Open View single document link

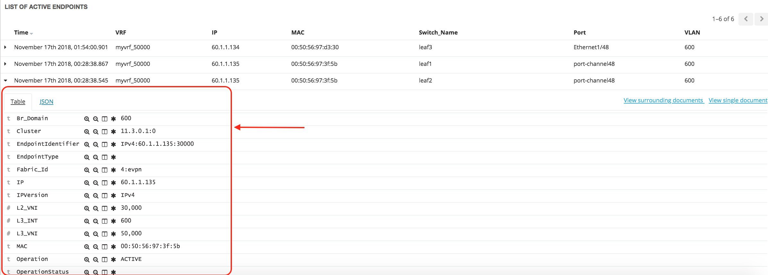738,100
